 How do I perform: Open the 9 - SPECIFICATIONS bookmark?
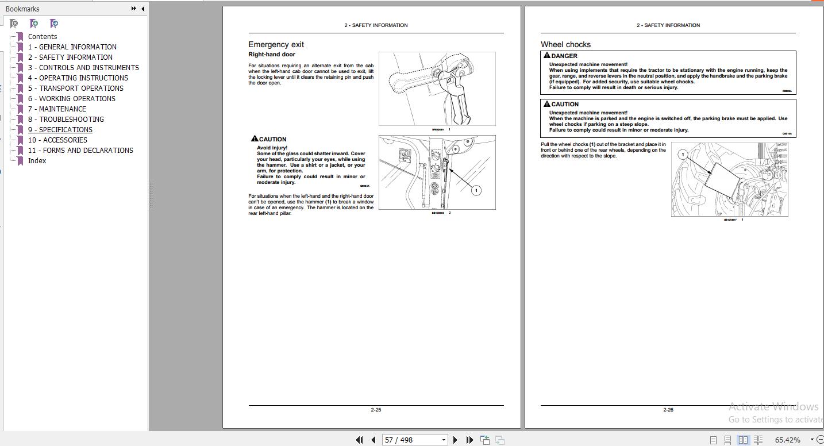click(60, 129)
